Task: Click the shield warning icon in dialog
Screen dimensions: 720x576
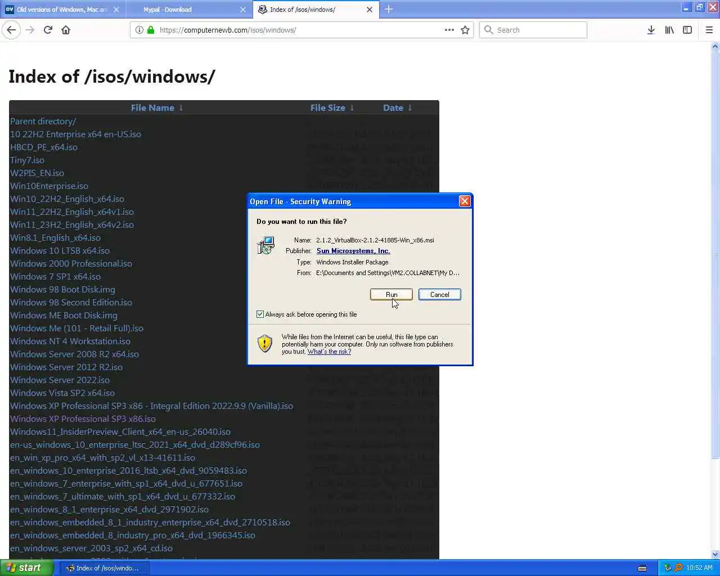Action: click(x=265, y=343)
